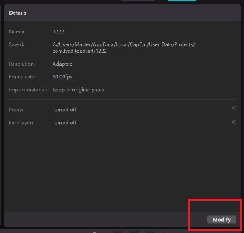The width and height of the screenshot is (244, 233).
Task: Click the Import material: label
Action: [28, 90]
